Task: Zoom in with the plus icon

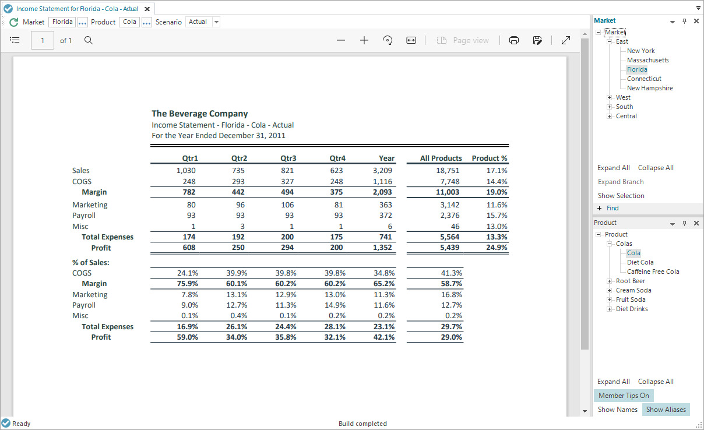Action: (364, 40)
